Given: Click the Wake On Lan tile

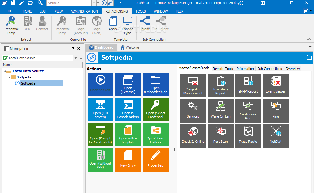Looking at the screenshot, I should pyautogui.click(x=220, y=111).
